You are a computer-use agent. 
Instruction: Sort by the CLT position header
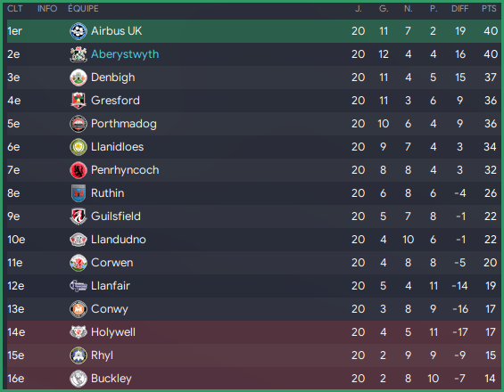15,9
